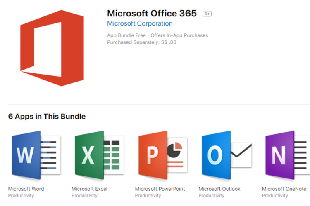This screenshot has height=206, width=310.
Task: Click the 6 Apps in This Bundle heading
Action: click(47, 117)
